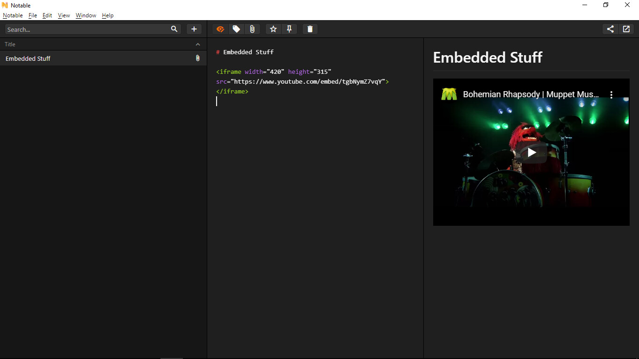Open the View menu
The height and width of the screenshot is (359, 639).
(x=64, y=15)
